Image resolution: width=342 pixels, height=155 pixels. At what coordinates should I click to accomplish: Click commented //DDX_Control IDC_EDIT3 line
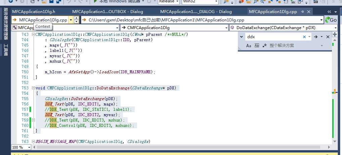pos(89,126)
